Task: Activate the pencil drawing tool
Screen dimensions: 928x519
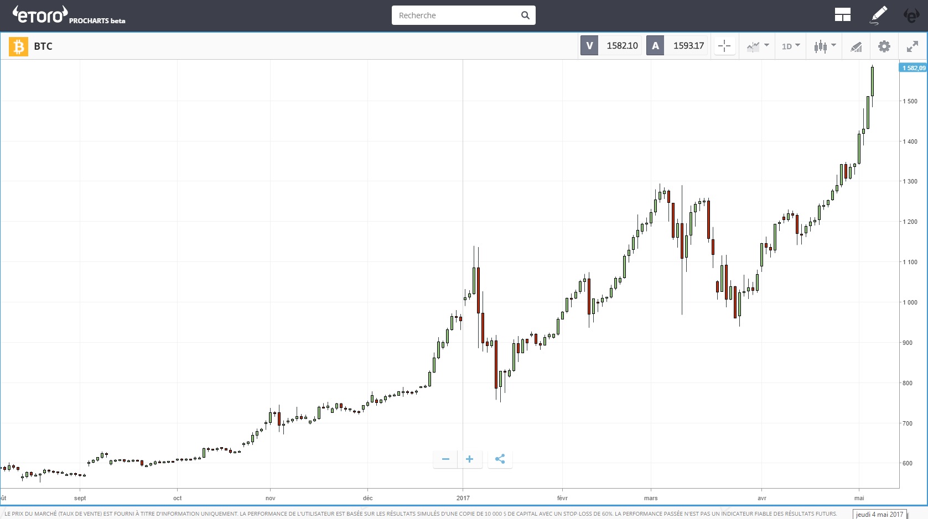Action: click(x=878, y=15)
